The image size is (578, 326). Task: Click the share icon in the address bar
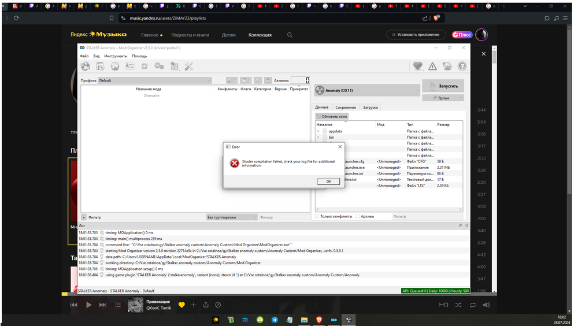(425, 18)
